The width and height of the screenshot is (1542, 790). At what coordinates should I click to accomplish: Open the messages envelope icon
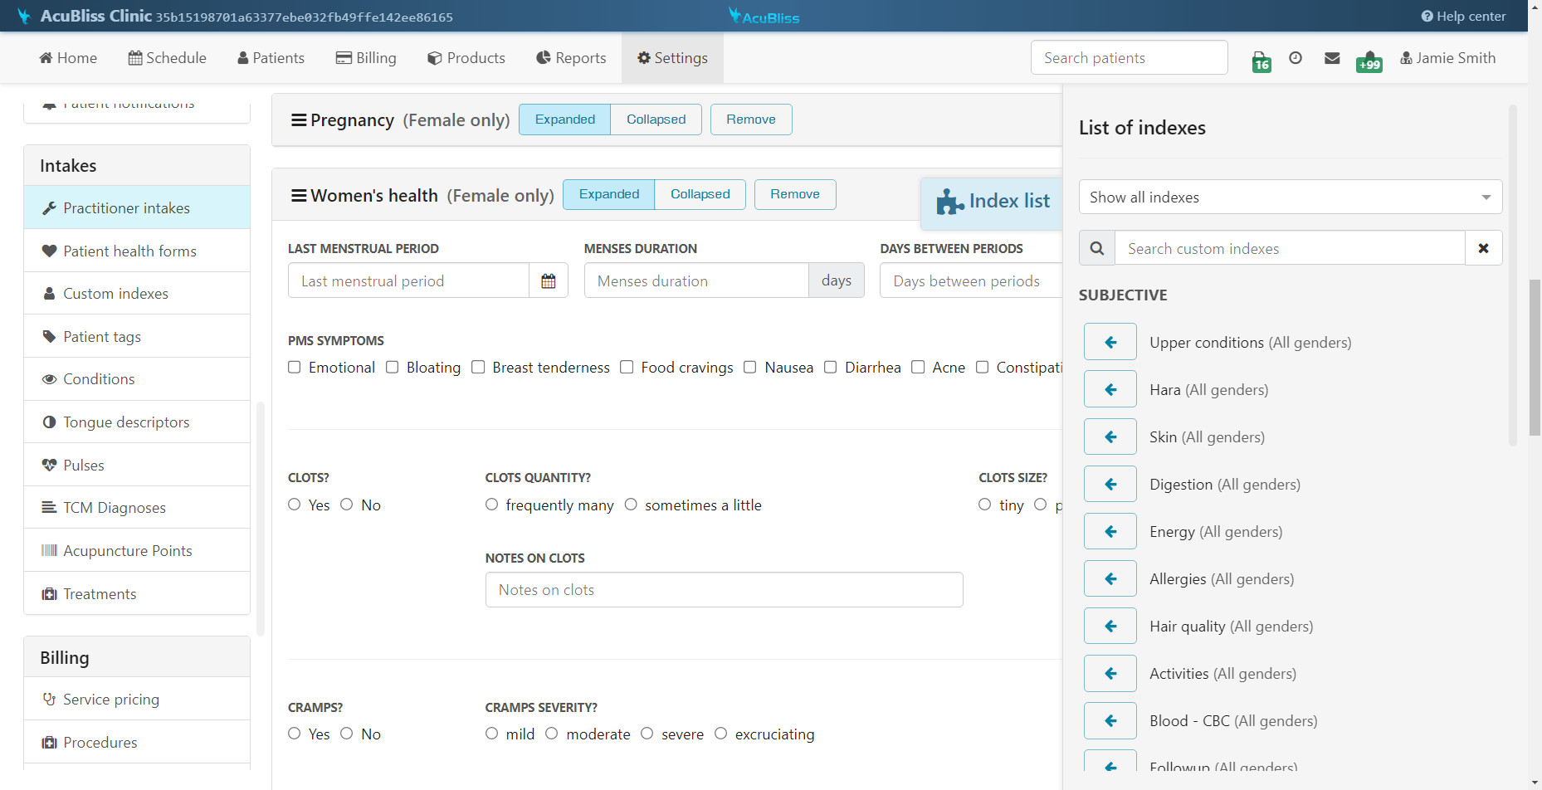1332,58
